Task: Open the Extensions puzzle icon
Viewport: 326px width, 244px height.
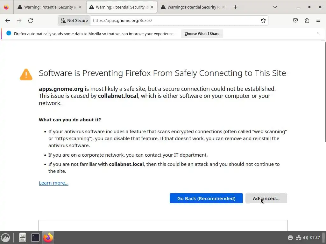Action: tap(307, 20)
